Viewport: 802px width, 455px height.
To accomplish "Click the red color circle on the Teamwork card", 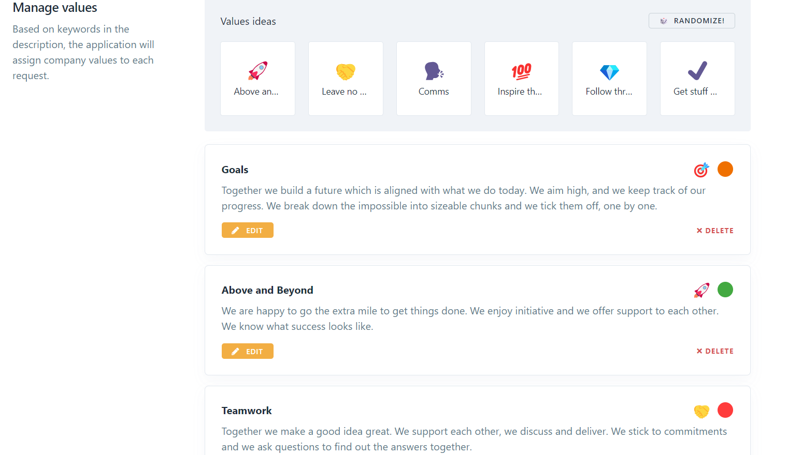I will click(x=725, y=410).
